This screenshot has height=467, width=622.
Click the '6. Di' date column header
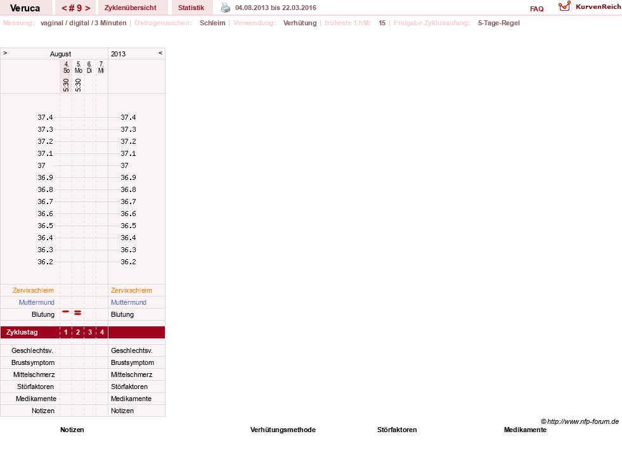pos(89,67)
